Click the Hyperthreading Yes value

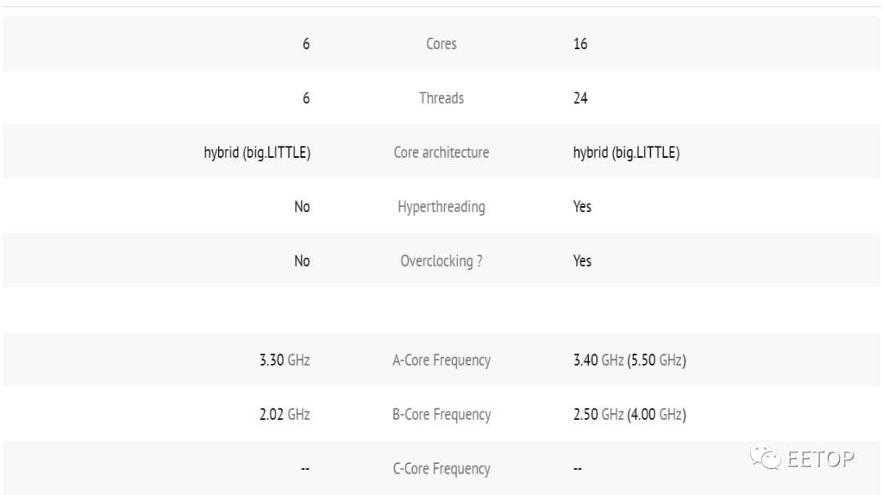582,207
